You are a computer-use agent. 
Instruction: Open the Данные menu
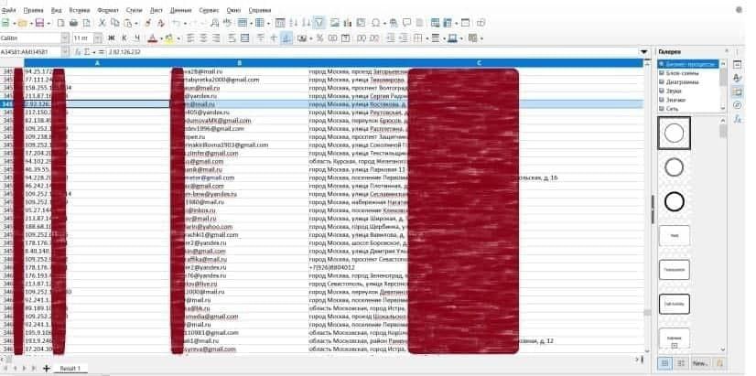181,10
